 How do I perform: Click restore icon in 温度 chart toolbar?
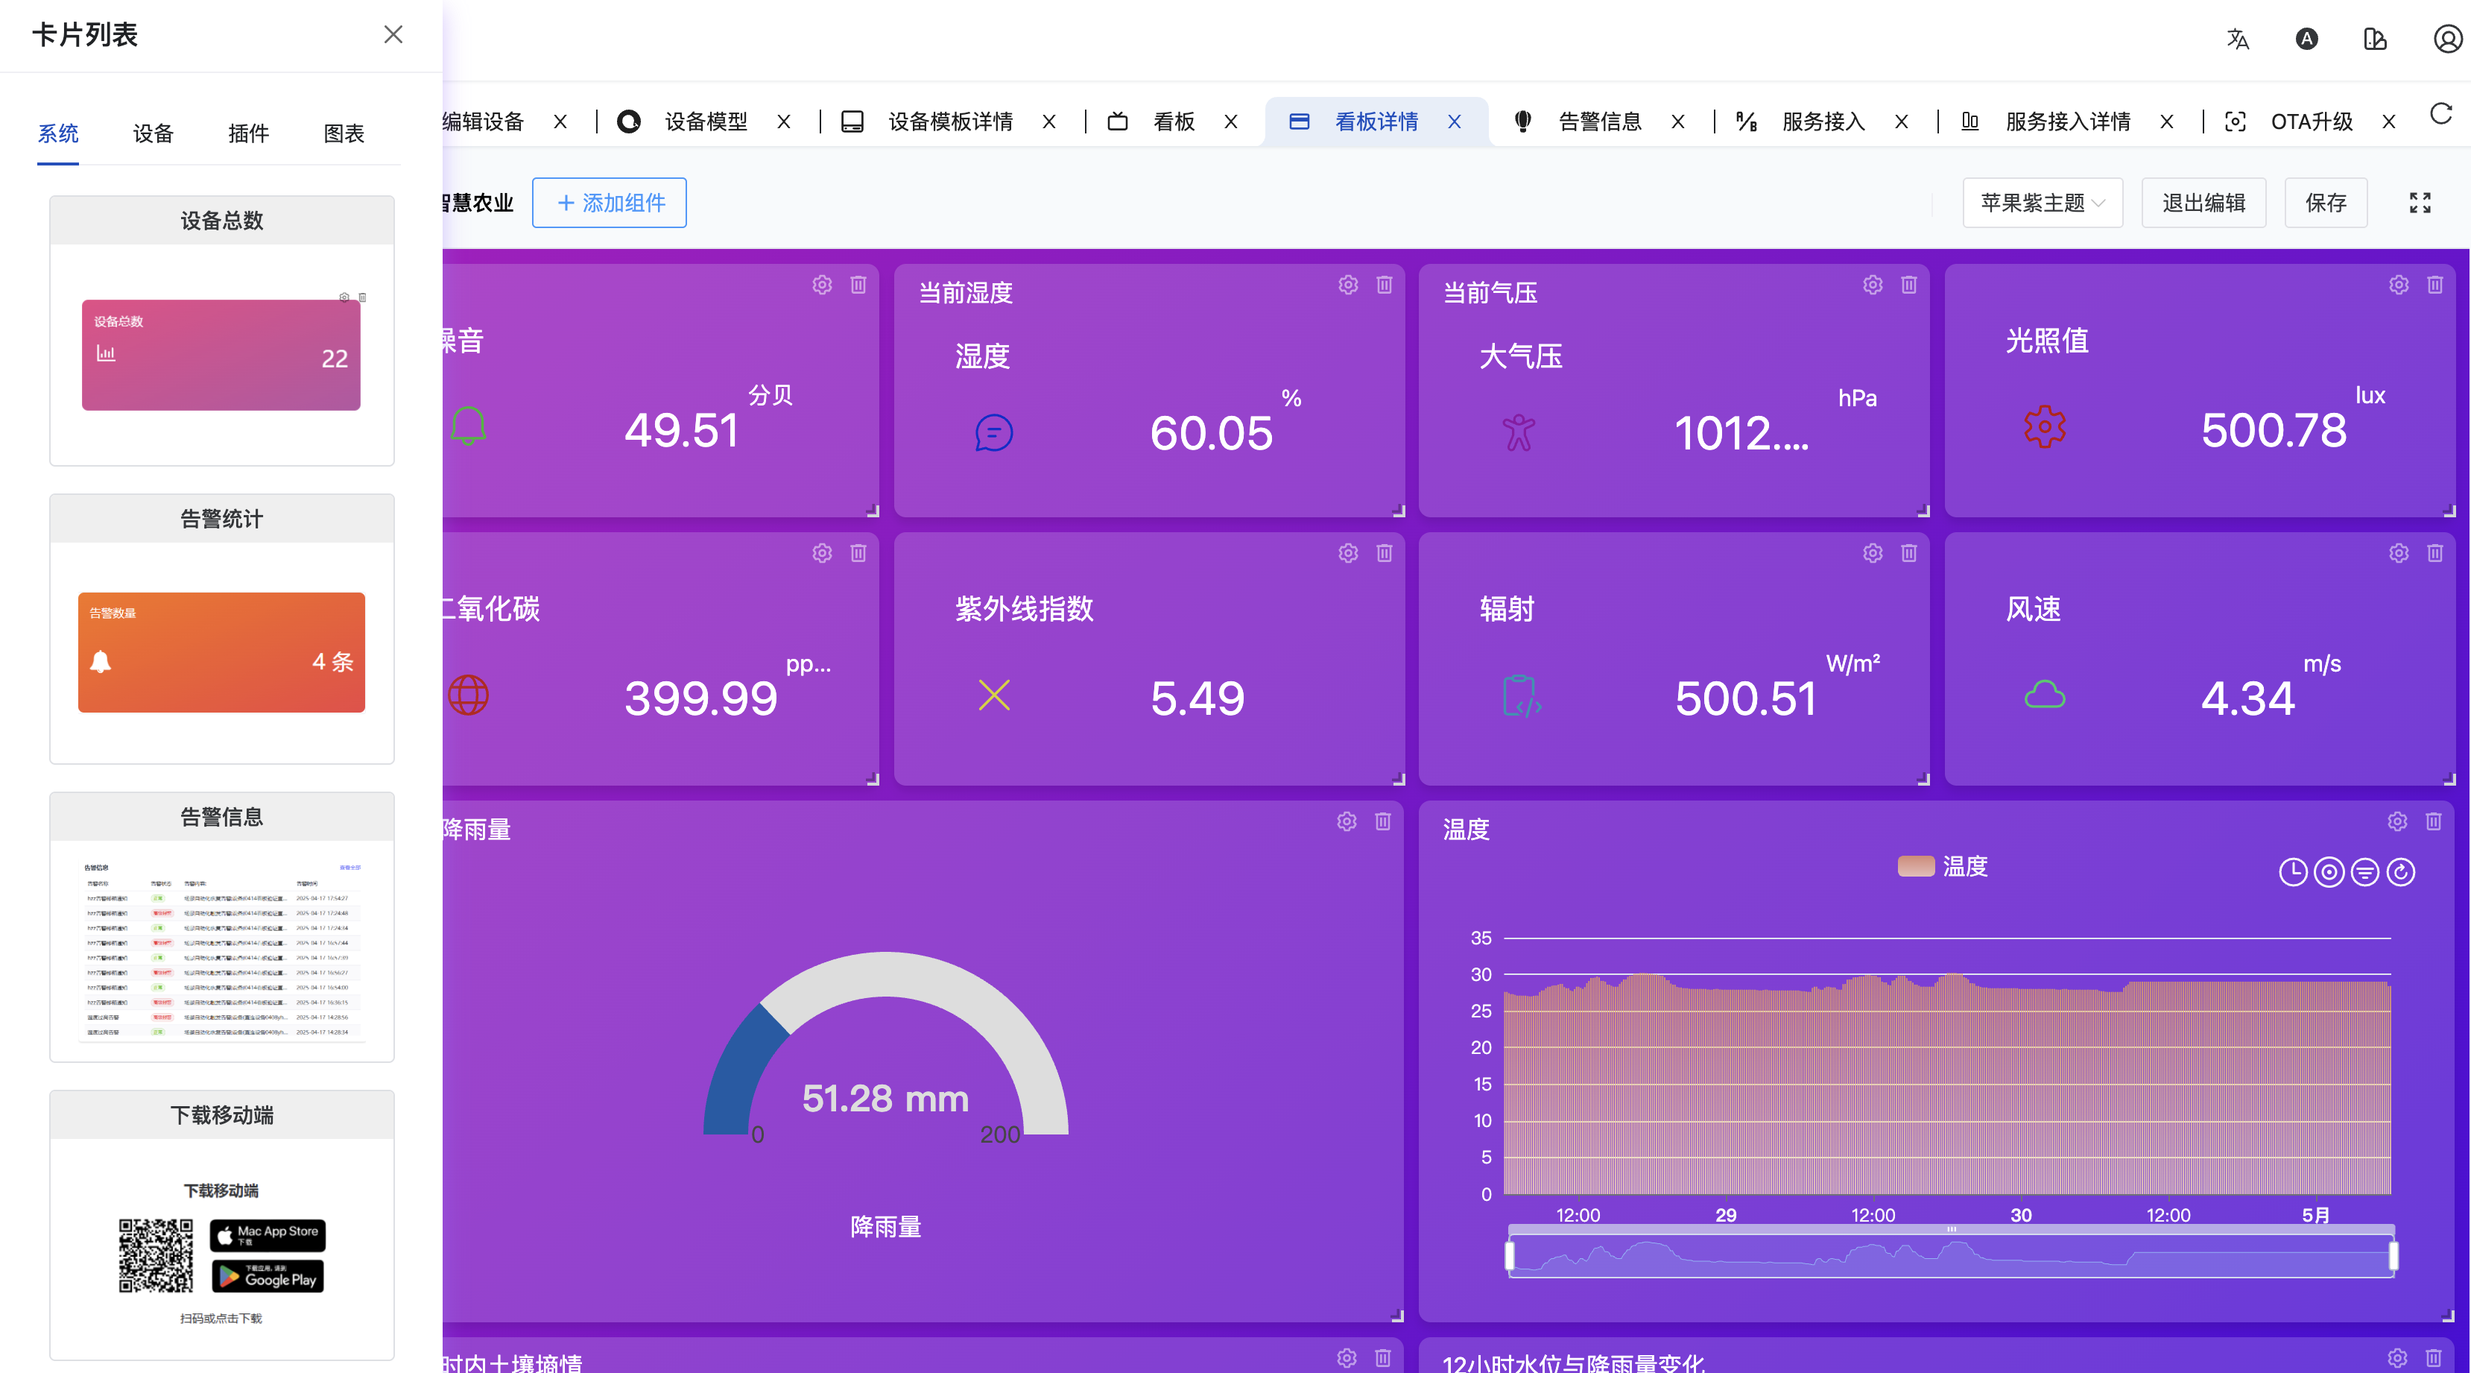[2400, 872]
